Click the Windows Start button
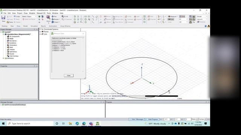The width and height of the screenshot is (241, 135). 3,123
